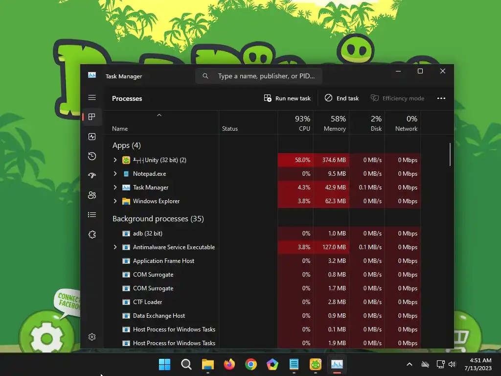
Task: Click the game settings gear button on desktop
Action: click(x=46, y=337)
